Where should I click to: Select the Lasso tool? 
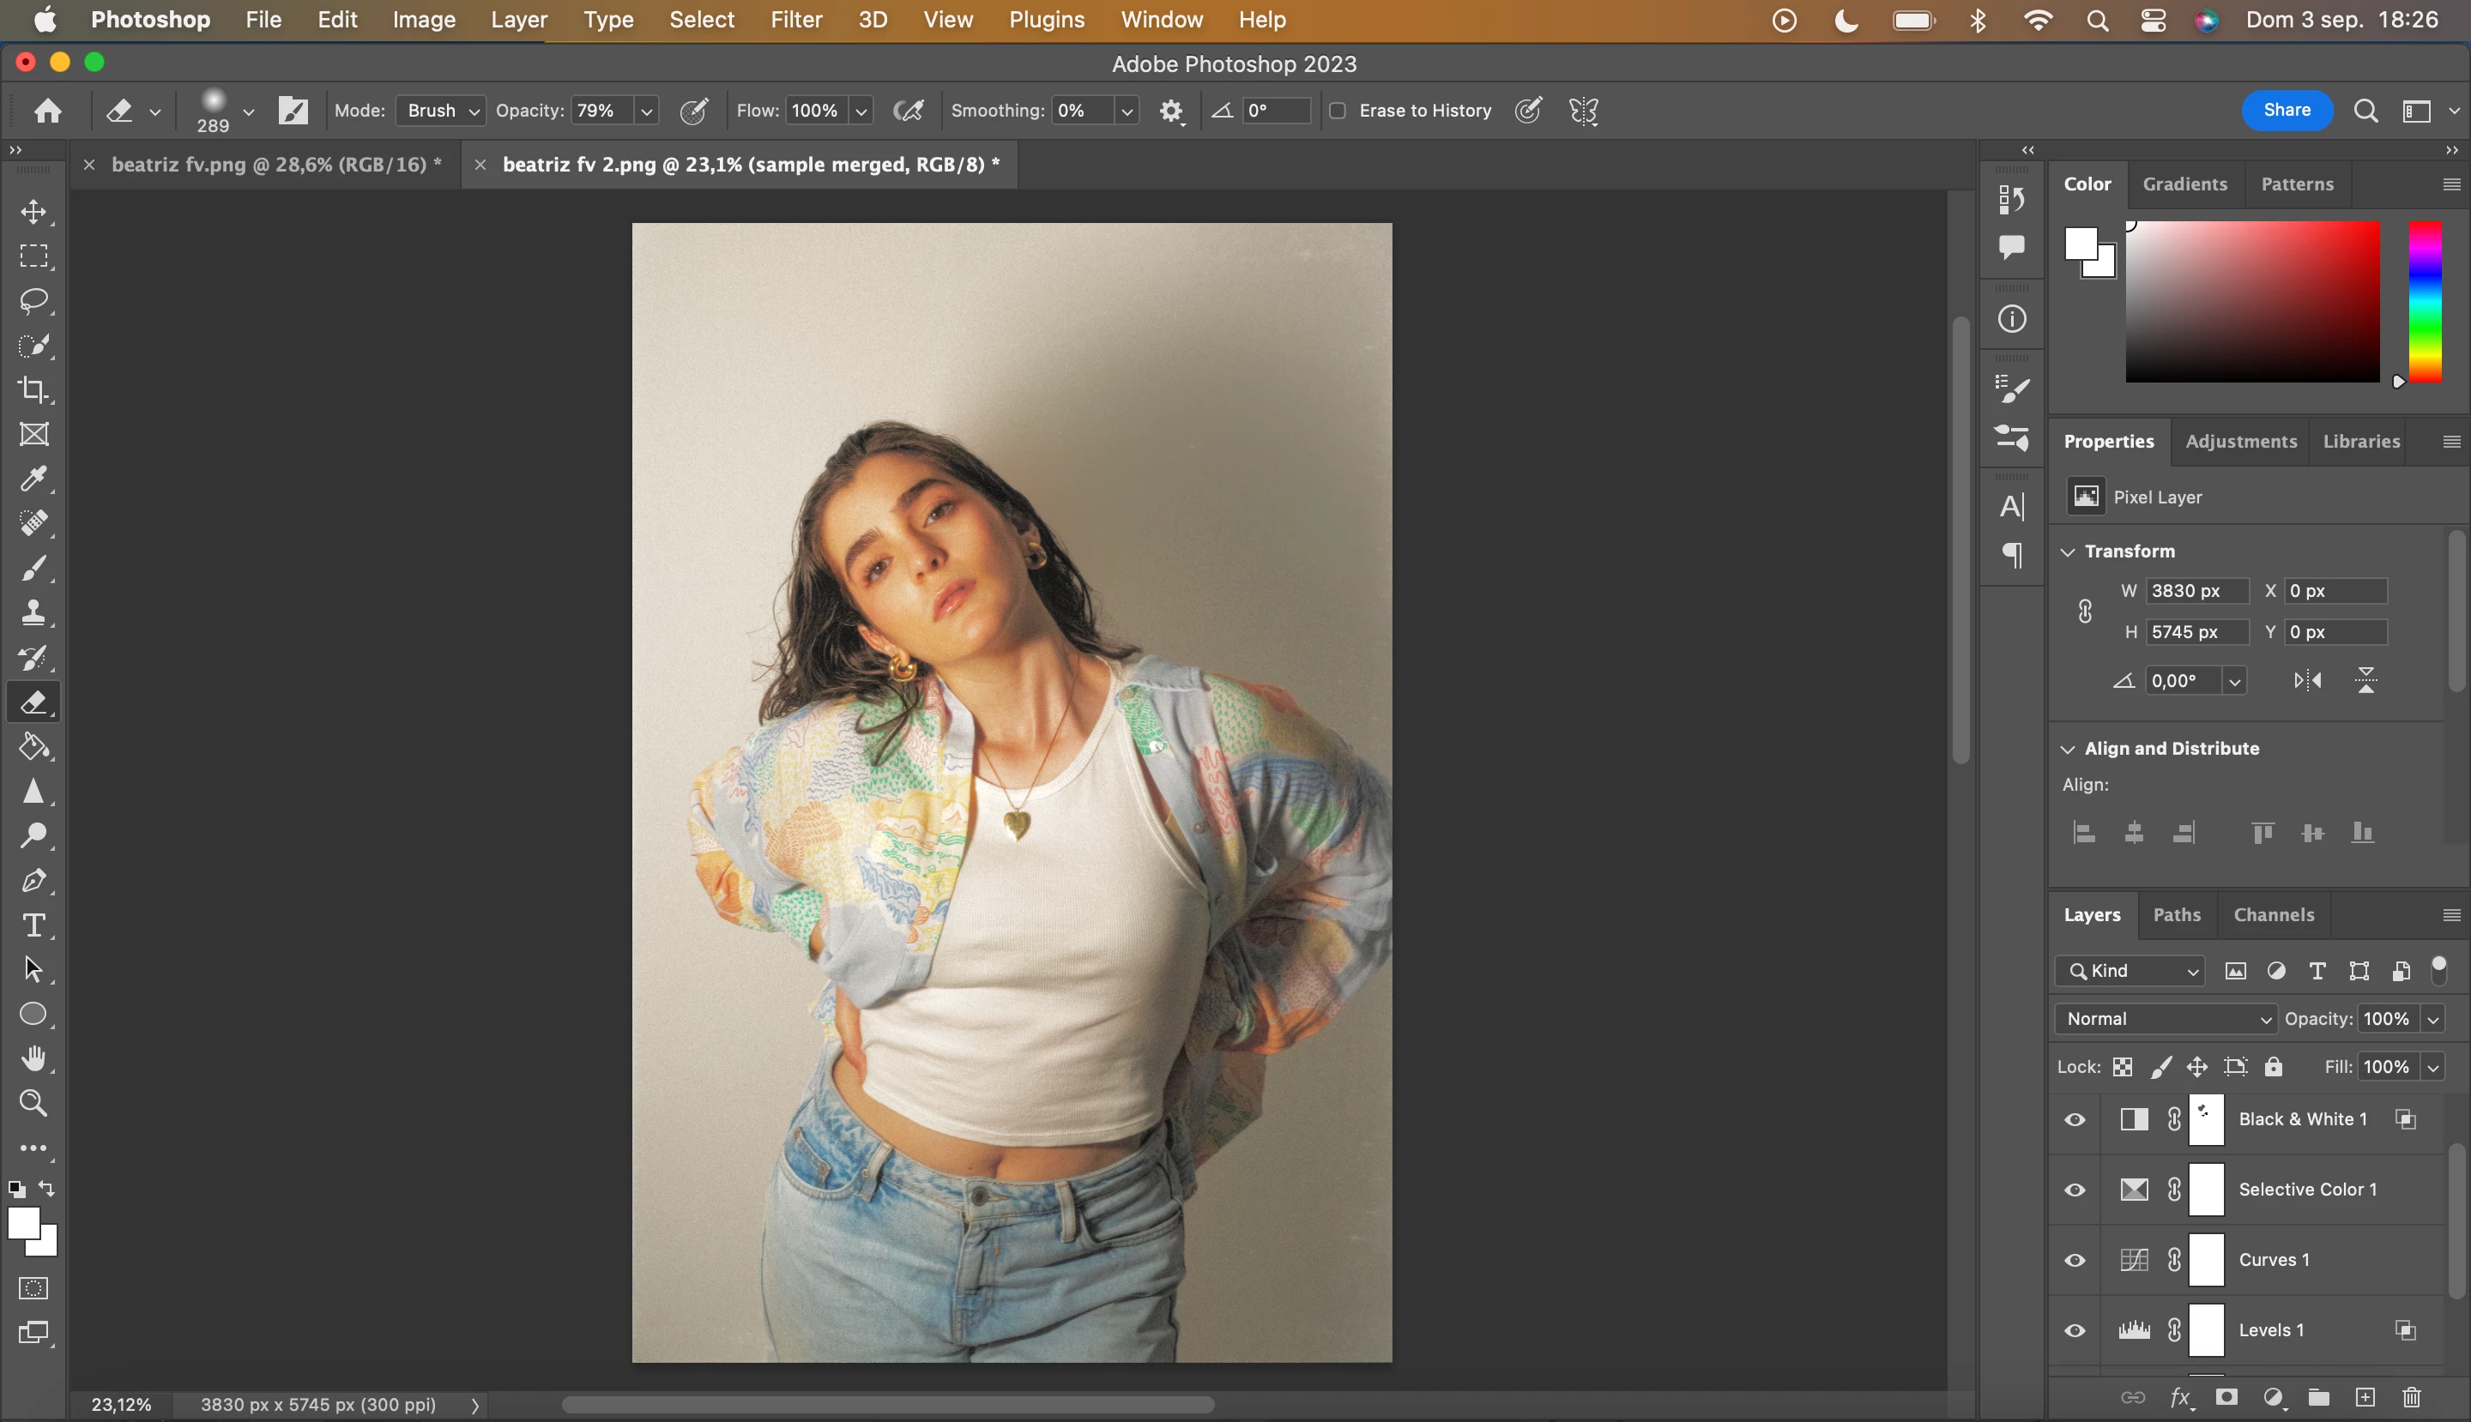(33, 300)
